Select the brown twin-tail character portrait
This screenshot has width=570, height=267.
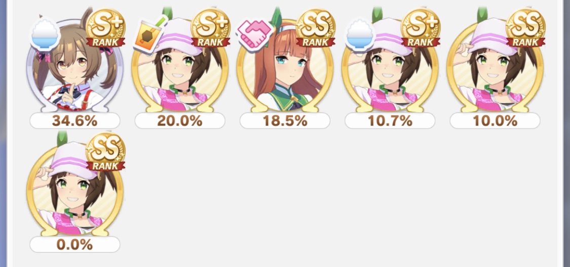[x=74, y=65]
